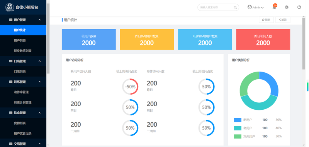The width and height of the screenshot is (309, 147).
Task: Click the 用户统计 page heading
Action: click(70, 20)
